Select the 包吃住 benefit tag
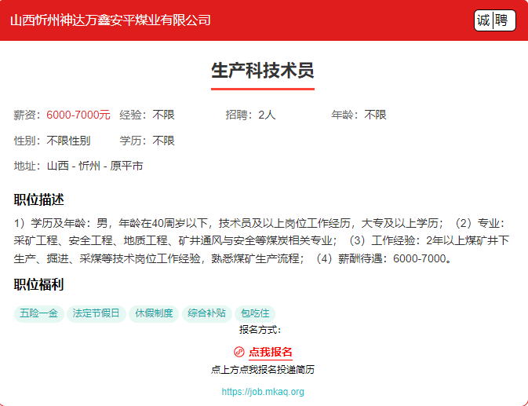Screen dimensions: 528x406 (x=255, y=313)
